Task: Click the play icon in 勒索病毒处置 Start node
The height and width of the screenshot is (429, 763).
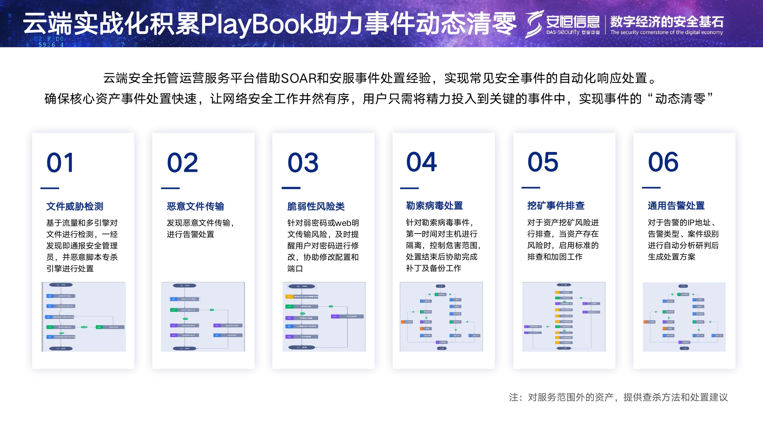Action: 440,286
